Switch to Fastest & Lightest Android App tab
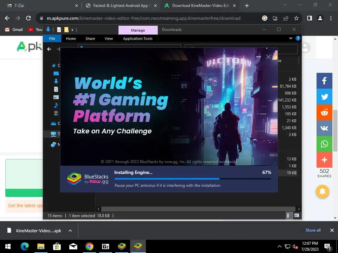The image size is (338, 253). pyautogui.click(x=121, y=6)
